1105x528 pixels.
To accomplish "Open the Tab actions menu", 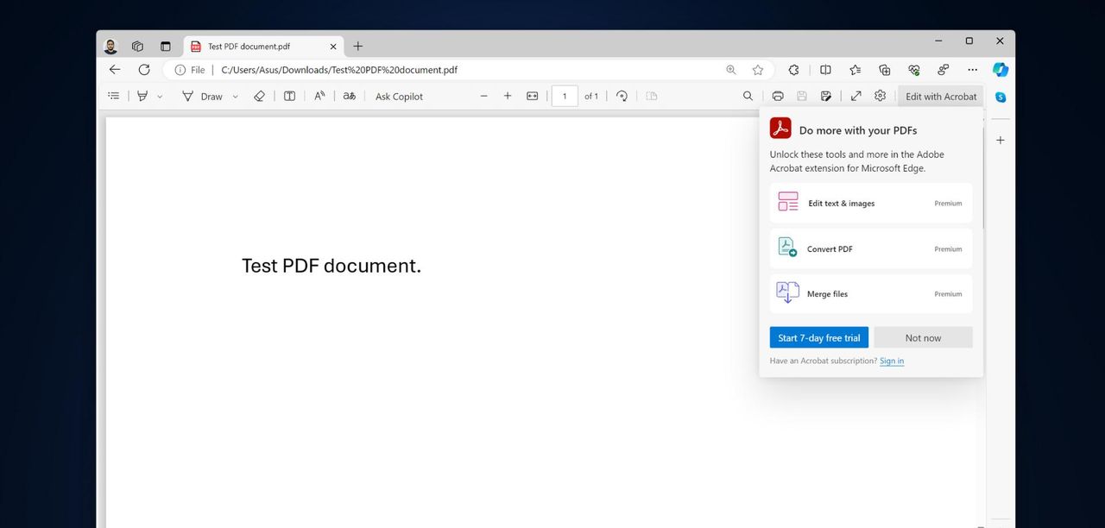I will 166,47.
